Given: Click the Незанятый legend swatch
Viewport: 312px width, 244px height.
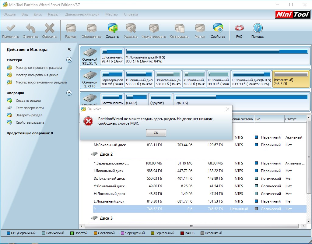Looking at the screenshot, I should point(202,233).
